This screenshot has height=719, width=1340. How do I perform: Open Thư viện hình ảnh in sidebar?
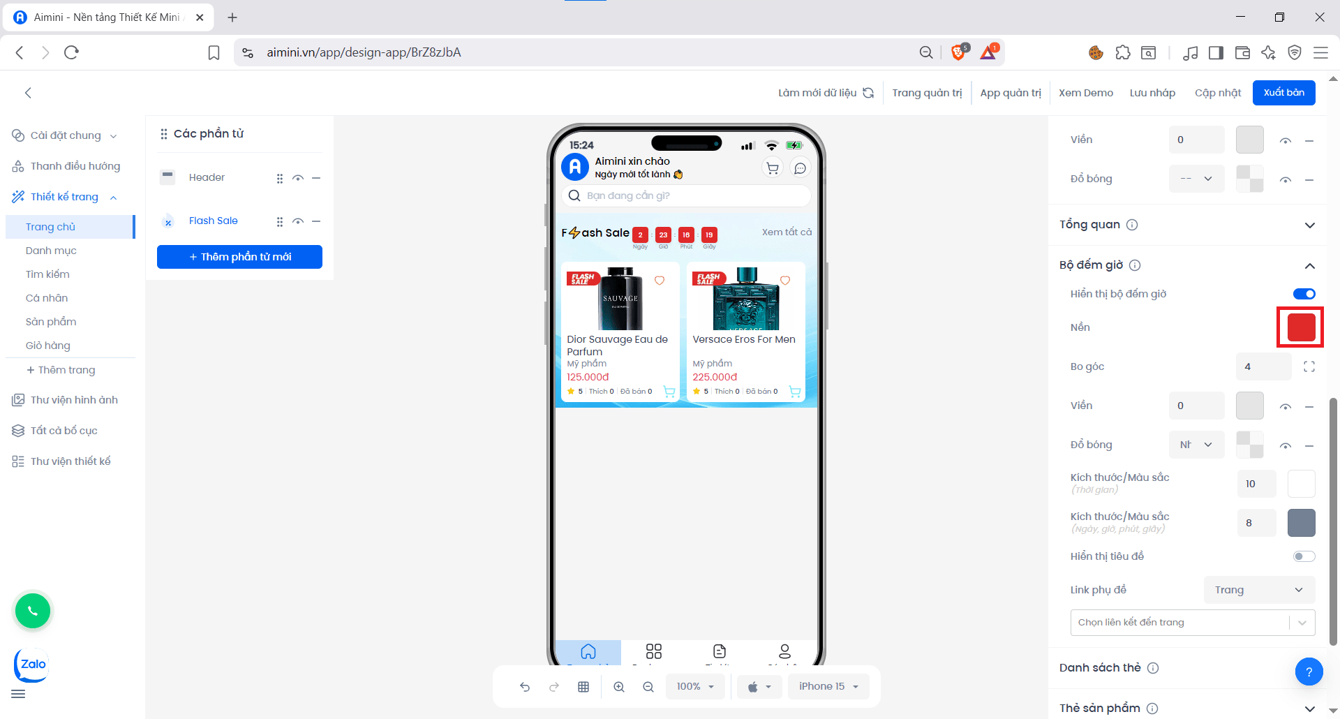(74, 400)
